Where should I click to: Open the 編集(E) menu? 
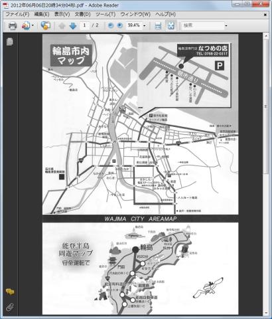[x=42, y=15]
